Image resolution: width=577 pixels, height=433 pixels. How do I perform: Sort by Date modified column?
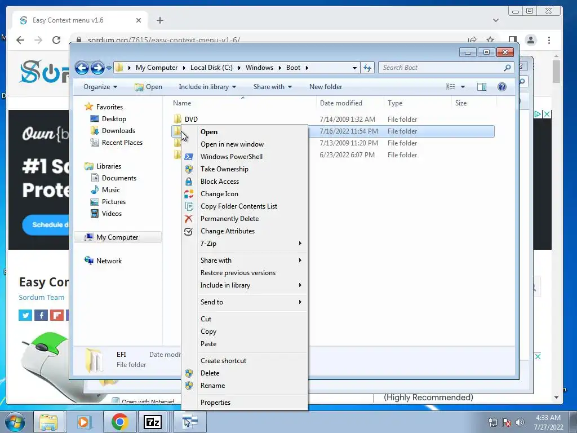click(341, 103)
